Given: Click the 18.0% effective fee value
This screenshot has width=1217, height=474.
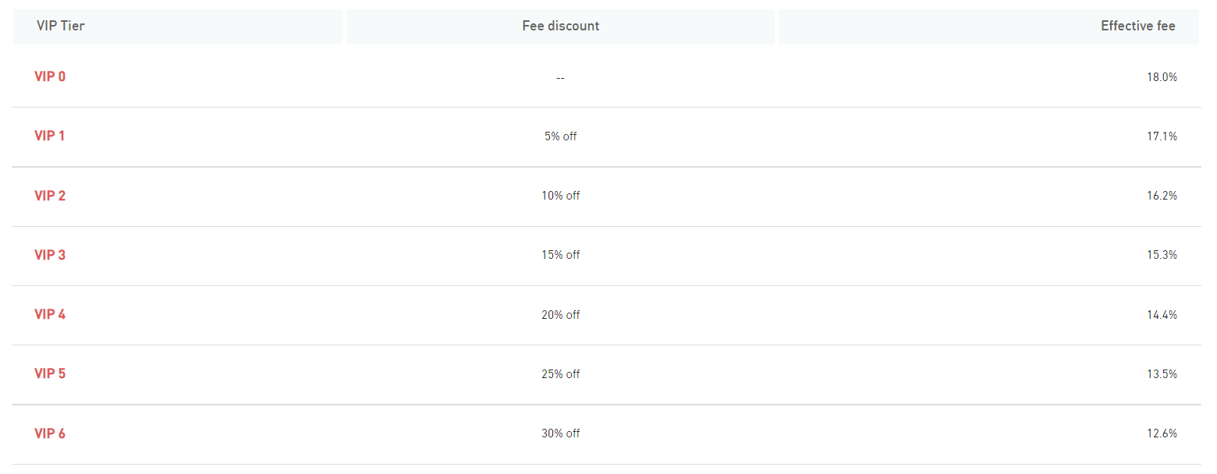Looking at the screenshot, I should tap(1162, 77).
